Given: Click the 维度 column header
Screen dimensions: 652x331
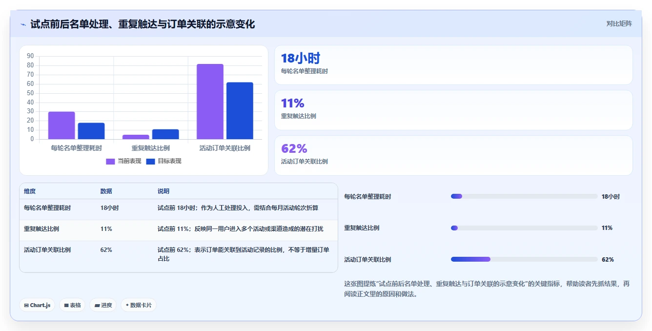Looking at the screenshot, I should point(30,191).
